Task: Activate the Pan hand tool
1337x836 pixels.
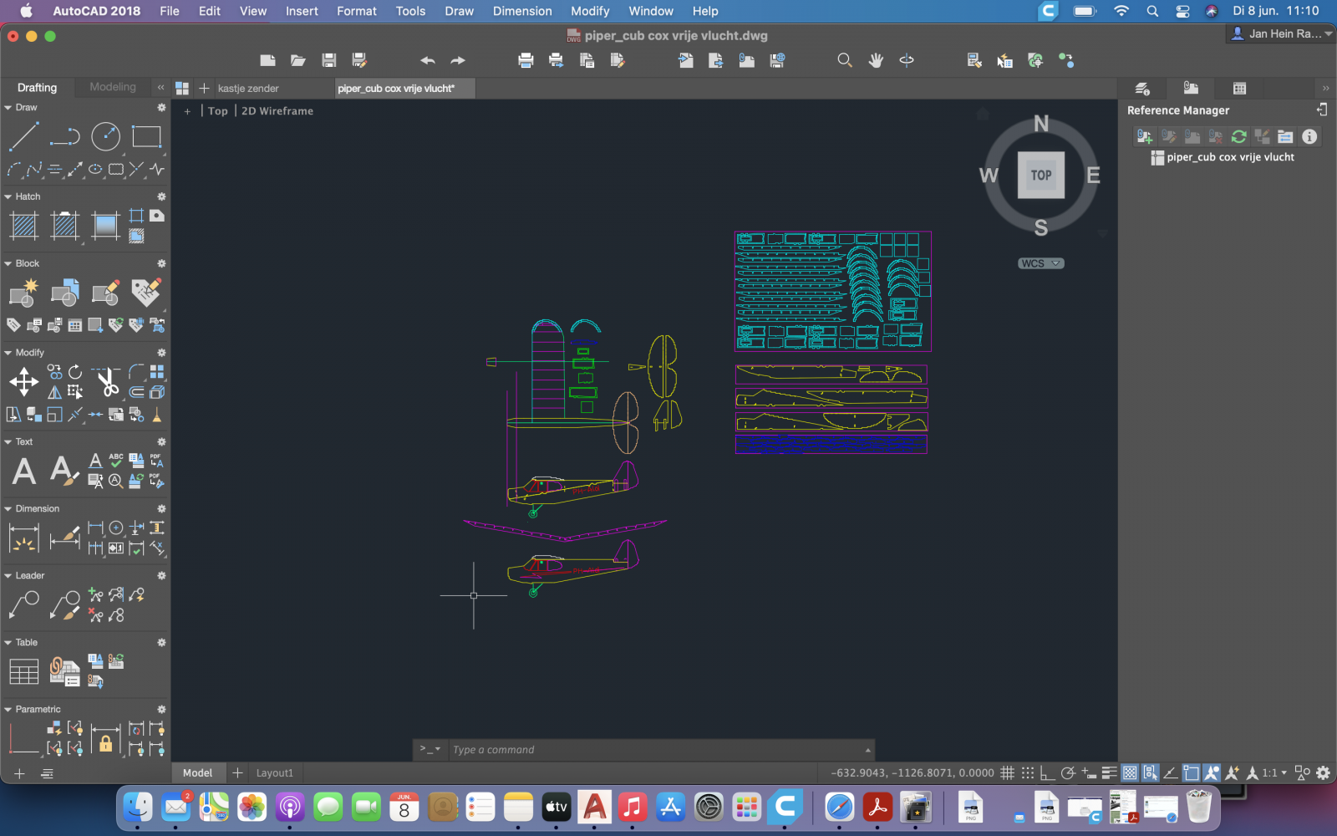Action: [x=876, y=60]
